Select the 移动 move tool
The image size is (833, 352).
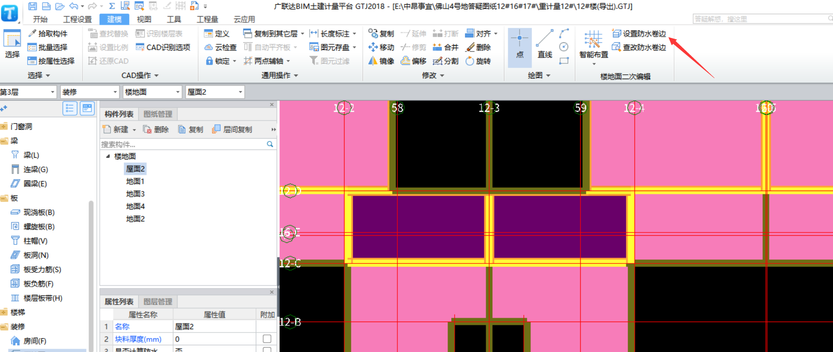point(381,47)
